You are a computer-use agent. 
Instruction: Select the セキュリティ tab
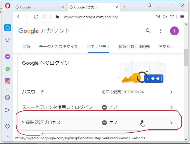[x=98, y=47]
